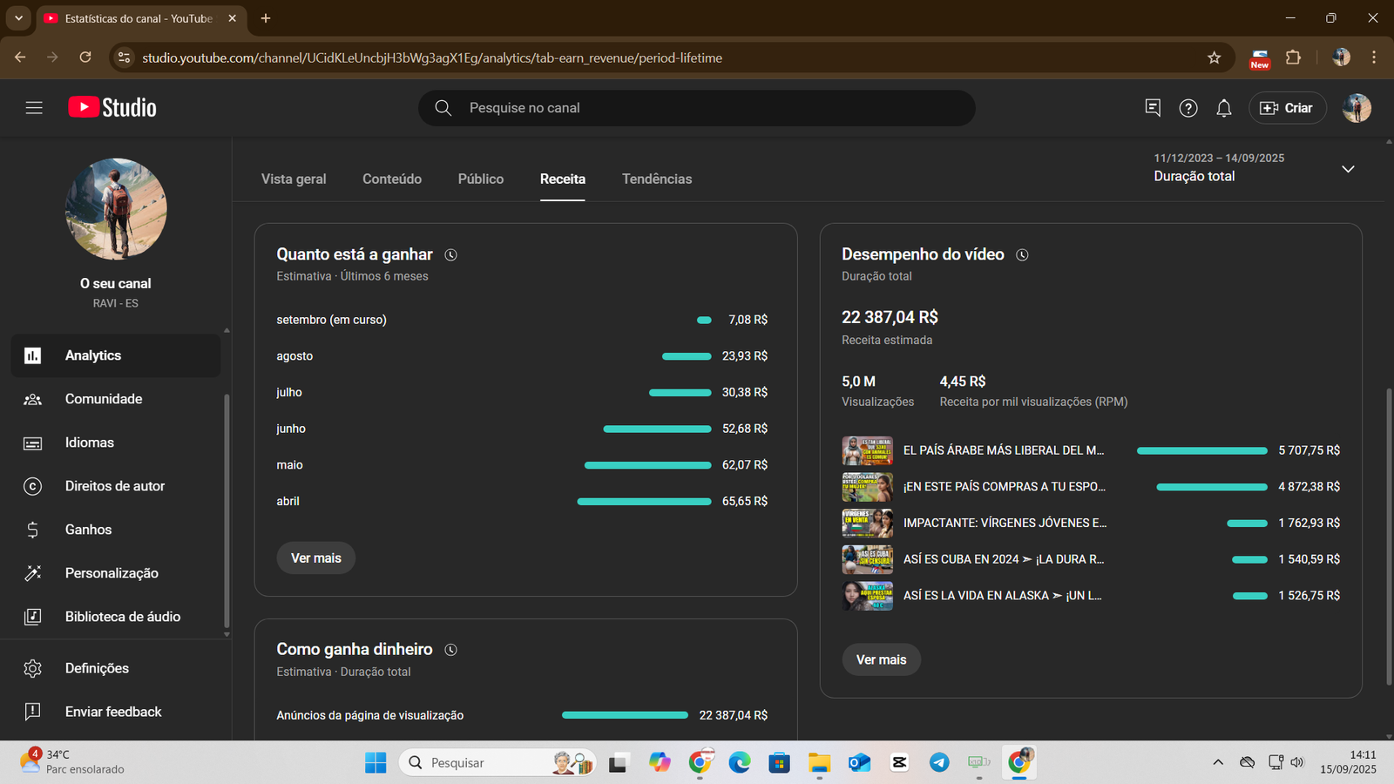Show hidden system tray icons

[x=1217, y=762]
